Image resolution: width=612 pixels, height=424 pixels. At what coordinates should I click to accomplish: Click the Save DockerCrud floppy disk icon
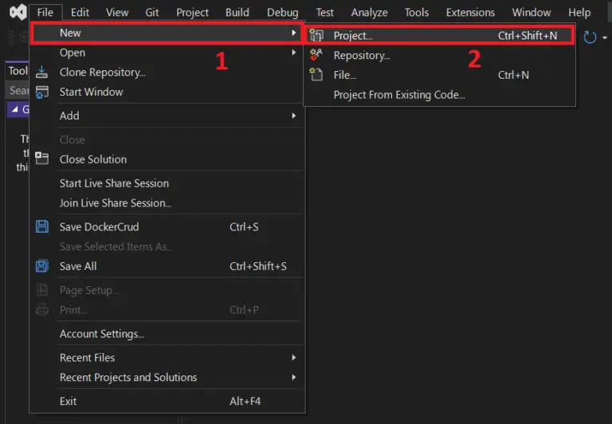[42, 226]
